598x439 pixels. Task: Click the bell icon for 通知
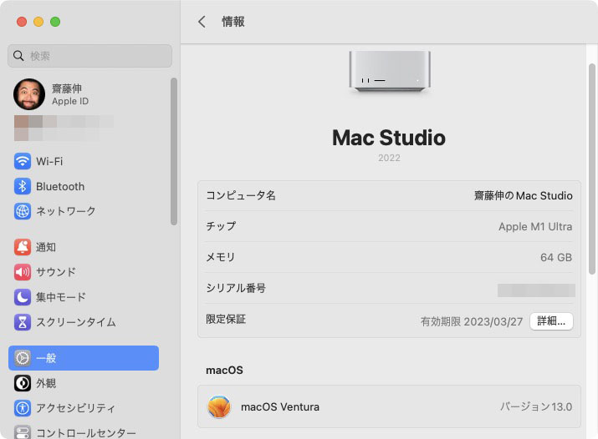[x=23, y=247]
